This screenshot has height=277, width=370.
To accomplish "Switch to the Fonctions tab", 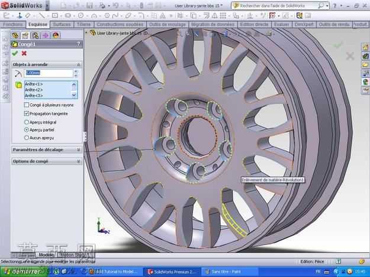I will click(x=13, y=24).
